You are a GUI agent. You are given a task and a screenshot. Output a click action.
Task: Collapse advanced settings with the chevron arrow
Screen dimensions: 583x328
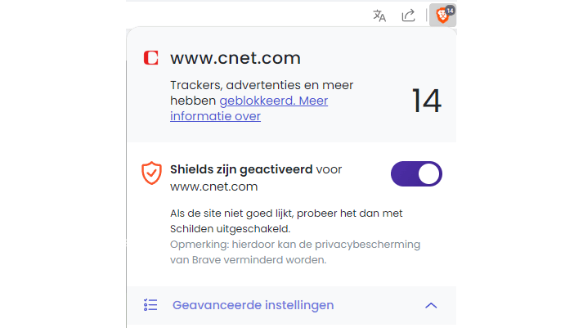[x=431, y=305]
